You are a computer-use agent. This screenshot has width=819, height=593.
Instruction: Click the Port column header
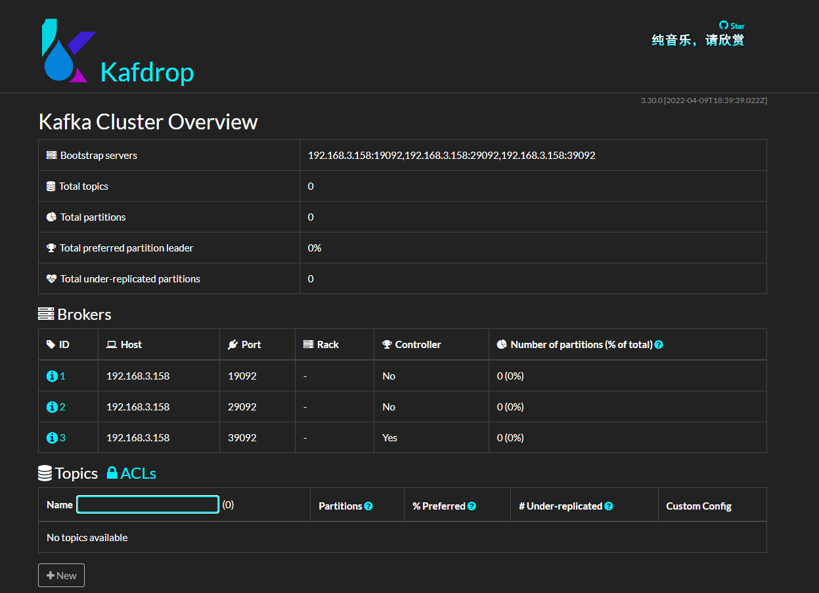[x=251, y=345]
